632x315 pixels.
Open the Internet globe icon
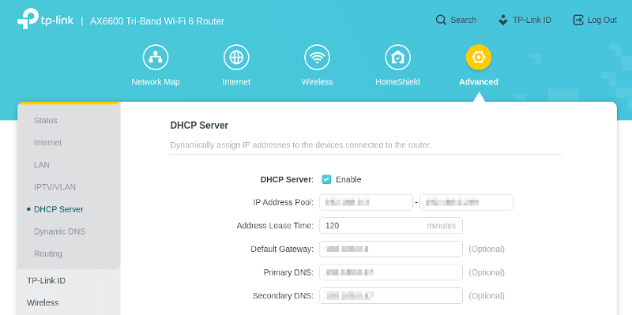click(236, 57)
